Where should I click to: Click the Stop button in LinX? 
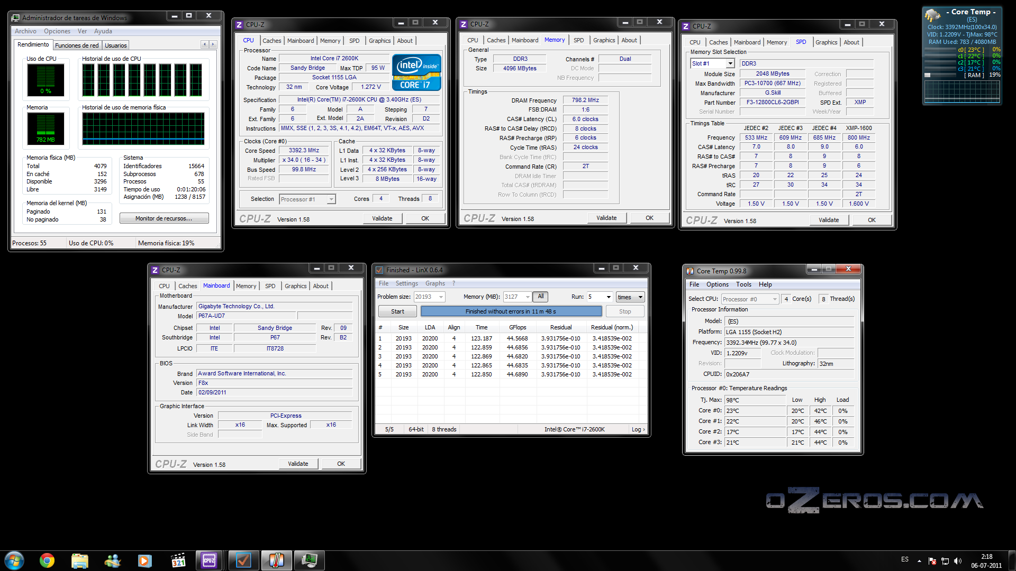(x=625, y=312)
